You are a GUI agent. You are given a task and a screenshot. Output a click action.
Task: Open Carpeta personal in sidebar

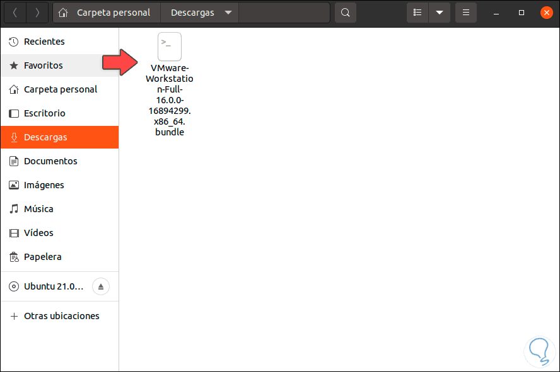[x=60, y=89]
